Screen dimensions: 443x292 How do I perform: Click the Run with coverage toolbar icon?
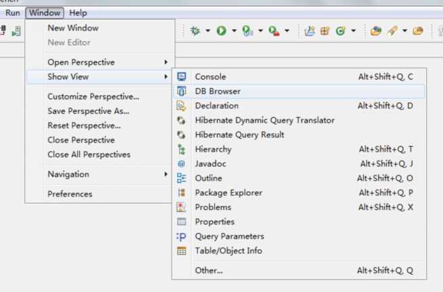[247, 30]
